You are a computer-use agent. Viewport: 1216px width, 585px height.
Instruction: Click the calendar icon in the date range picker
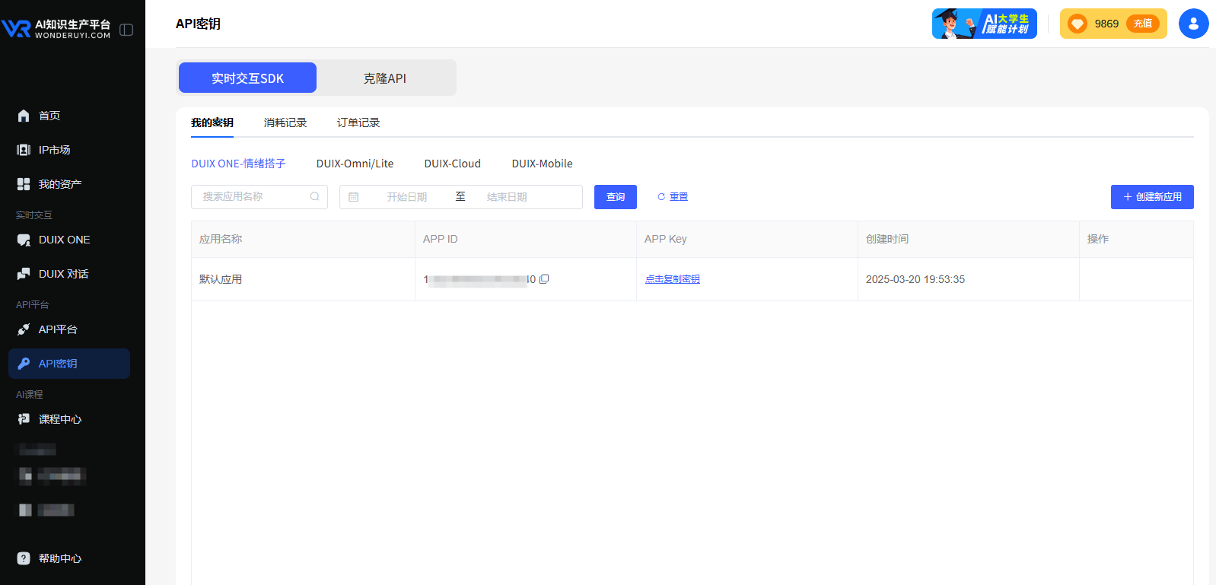tap(354, 197)
